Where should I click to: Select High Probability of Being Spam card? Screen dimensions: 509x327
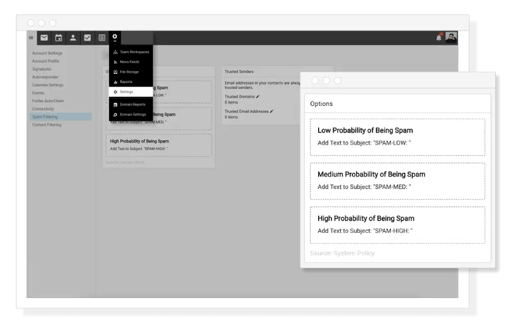(397, 225)
